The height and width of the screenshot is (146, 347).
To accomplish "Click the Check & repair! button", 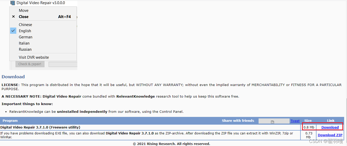I will [x=30, y=64].
